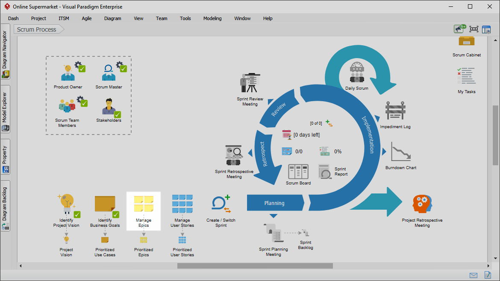
Task: Click the scroll right arrow
Action: pos(488,266)
